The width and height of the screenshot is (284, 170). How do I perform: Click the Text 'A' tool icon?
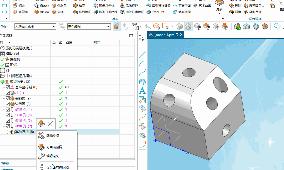pos(142,91)
